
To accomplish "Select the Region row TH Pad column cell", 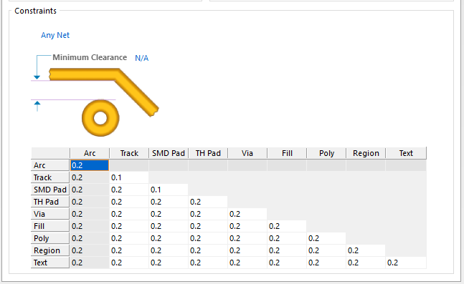I will tap(208, 250).
